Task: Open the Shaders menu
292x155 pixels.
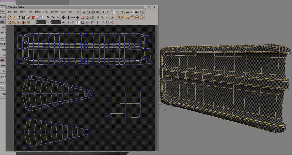Action: click(55, 12)
